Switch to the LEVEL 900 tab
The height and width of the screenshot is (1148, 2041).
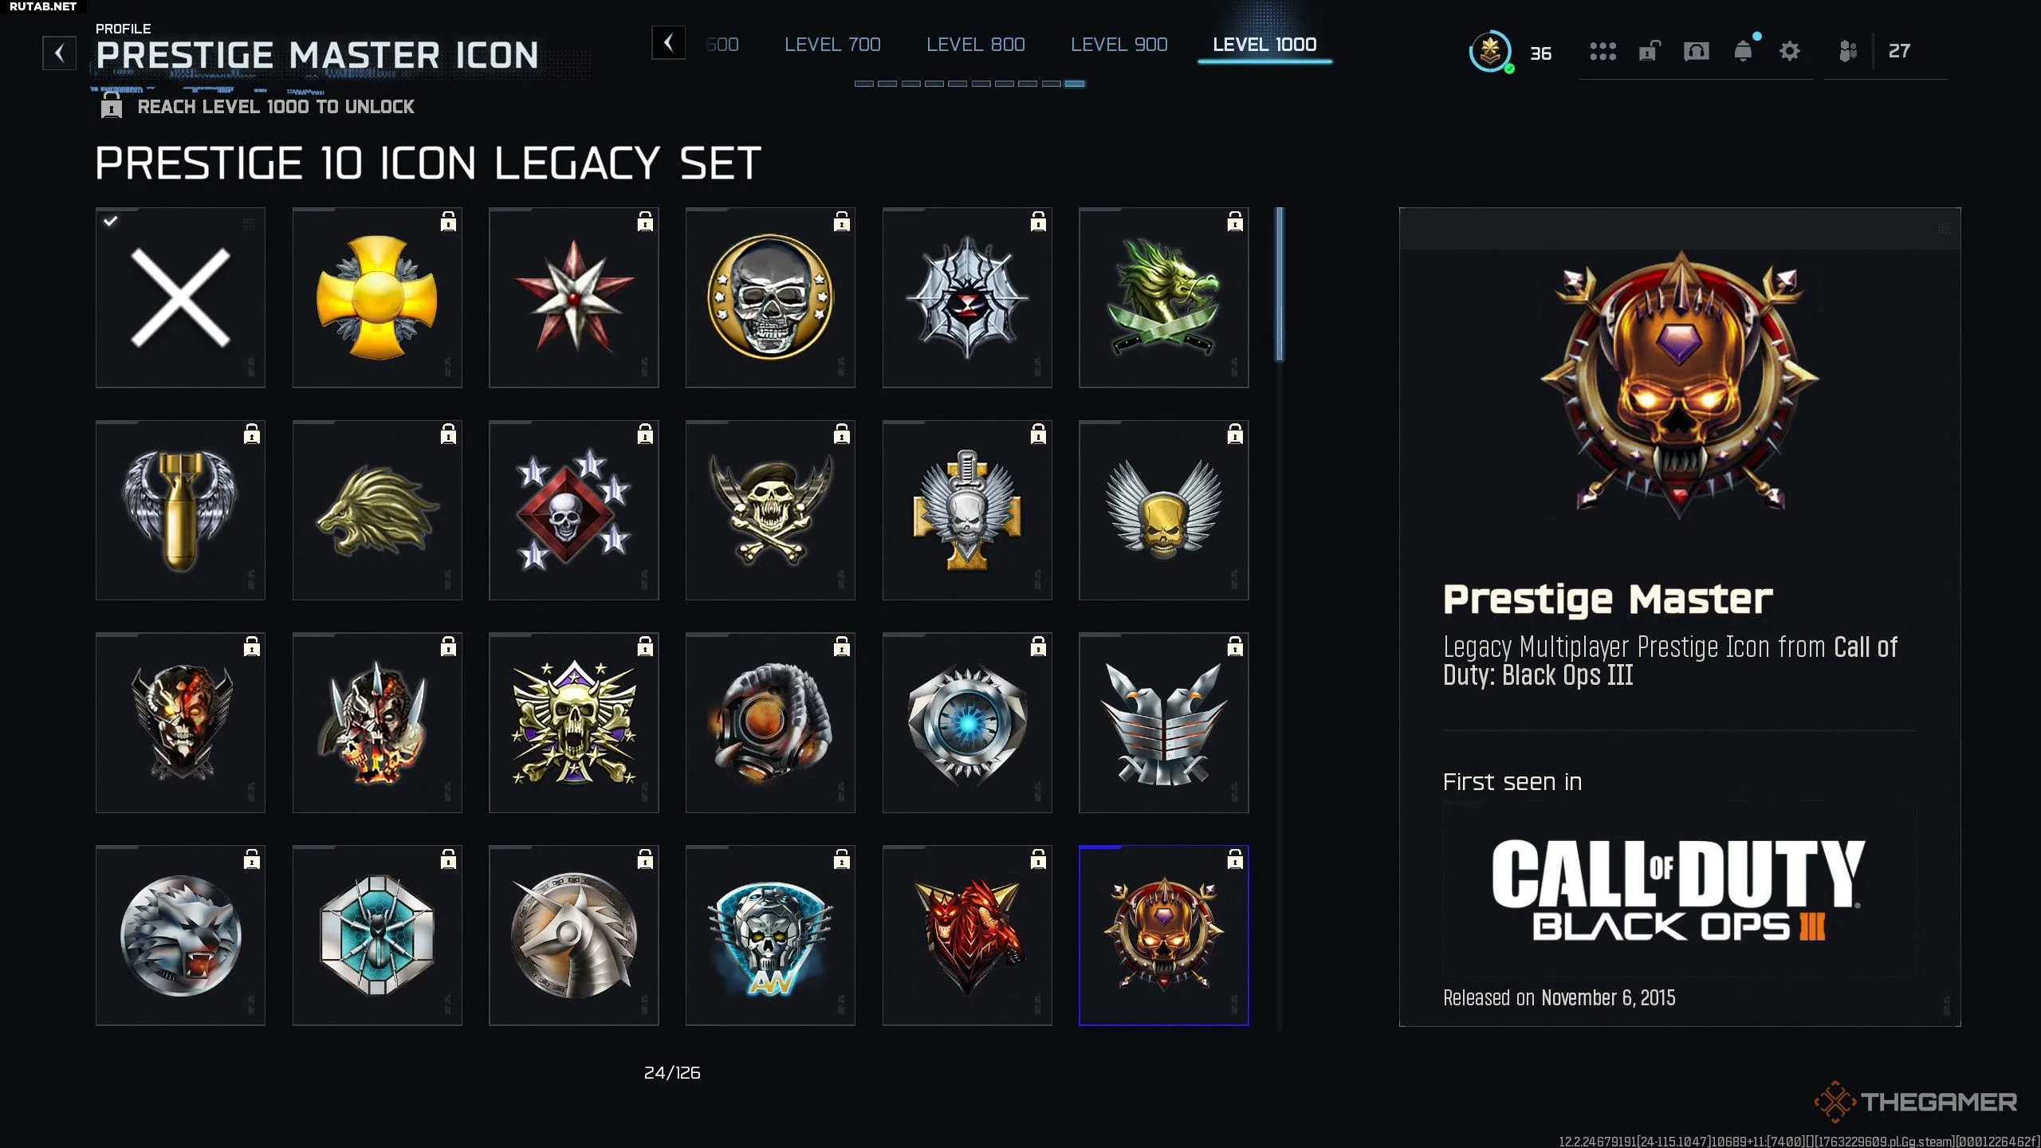tap(1119, 45)
